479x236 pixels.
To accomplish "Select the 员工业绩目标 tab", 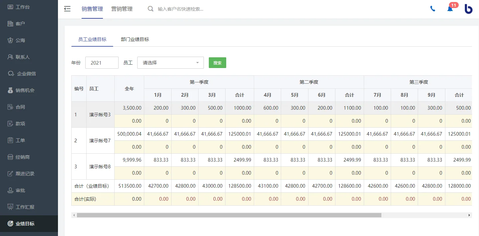I will point(92,39).
